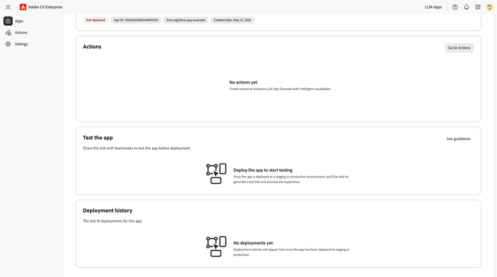
Task: Select Settings in the sidebar
Action: [21, 44]
